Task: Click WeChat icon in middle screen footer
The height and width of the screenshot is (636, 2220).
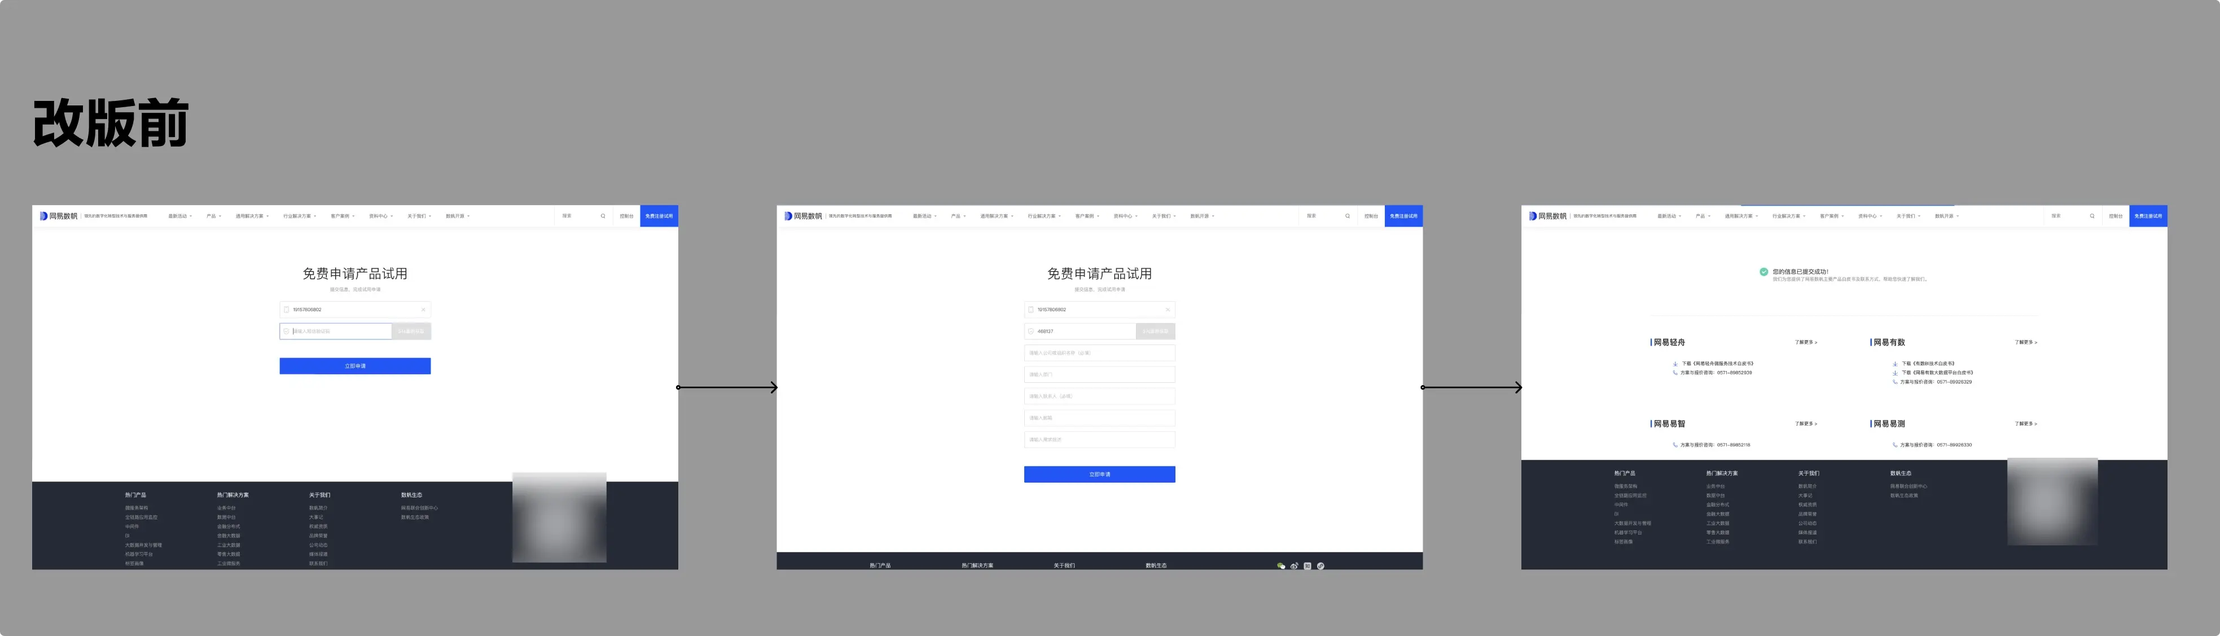Action: [x=1280, y=566]
